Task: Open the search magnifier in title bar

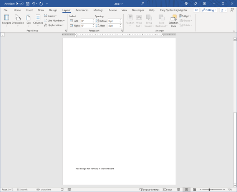Action: pos(143,4)
